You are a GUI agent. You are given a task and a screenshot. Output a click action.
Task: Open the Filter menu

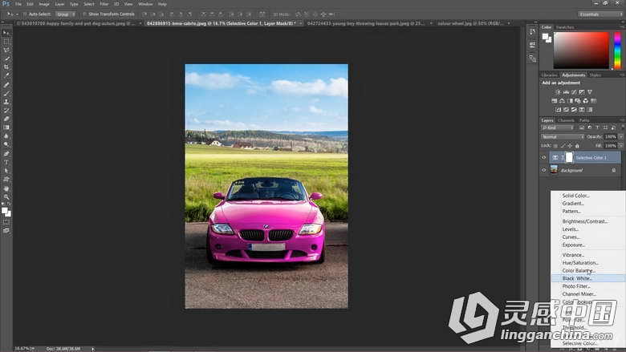(104, 4)
